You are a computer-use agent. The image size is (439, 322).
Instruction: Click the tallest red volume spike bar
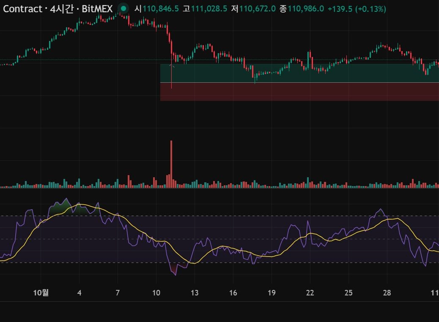point(171,164)
